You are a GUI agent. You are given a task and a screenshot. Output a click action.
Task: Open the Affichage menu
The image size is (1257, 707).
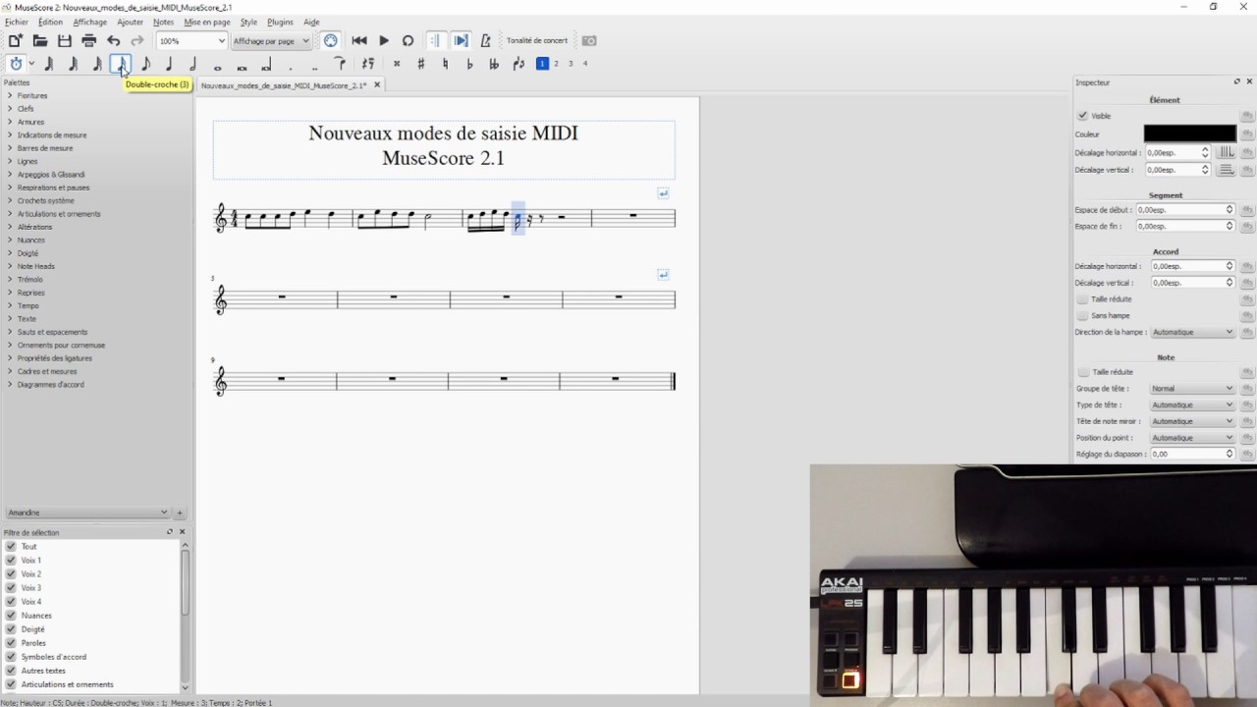tap(89, 22)
